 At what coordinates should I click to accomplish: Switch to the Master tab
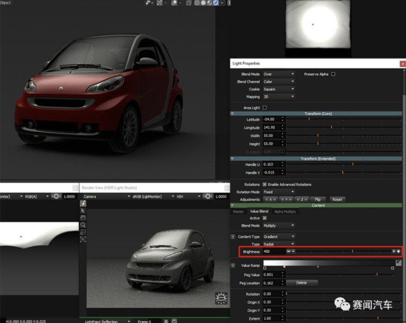(238, 211)
